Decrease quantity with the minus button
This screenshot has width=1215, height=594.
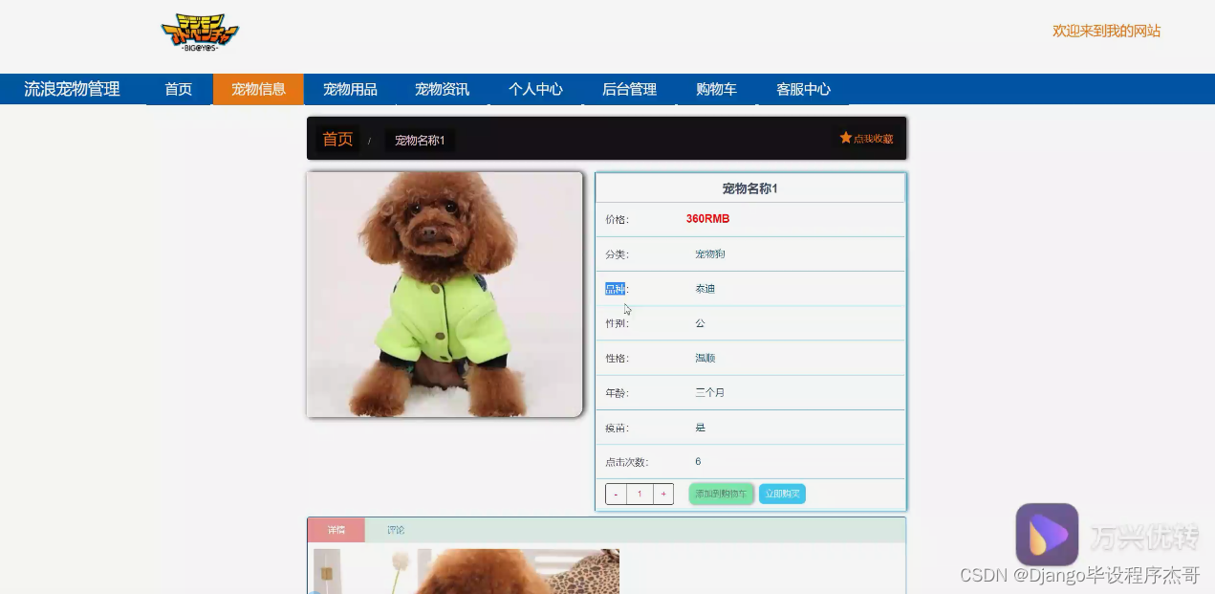click(616, 495)
